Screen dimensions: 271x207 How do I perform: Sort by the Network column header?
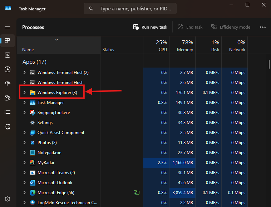235,45
